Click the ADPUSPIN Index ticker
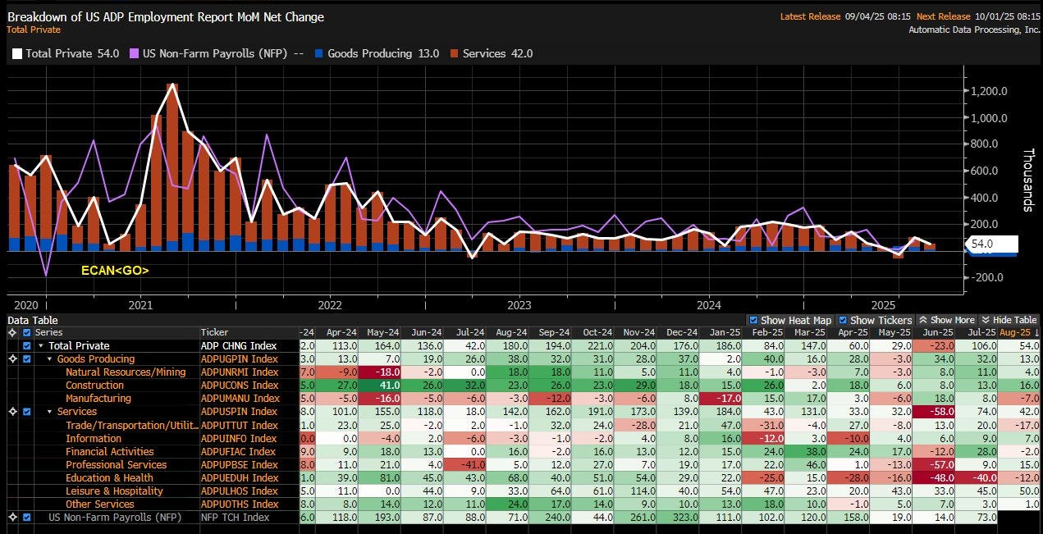 tap(240, 412)
